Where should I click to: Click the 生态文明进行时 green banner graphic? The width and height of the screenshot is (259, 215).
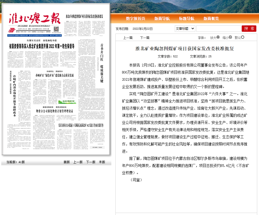tap(67, 101)
